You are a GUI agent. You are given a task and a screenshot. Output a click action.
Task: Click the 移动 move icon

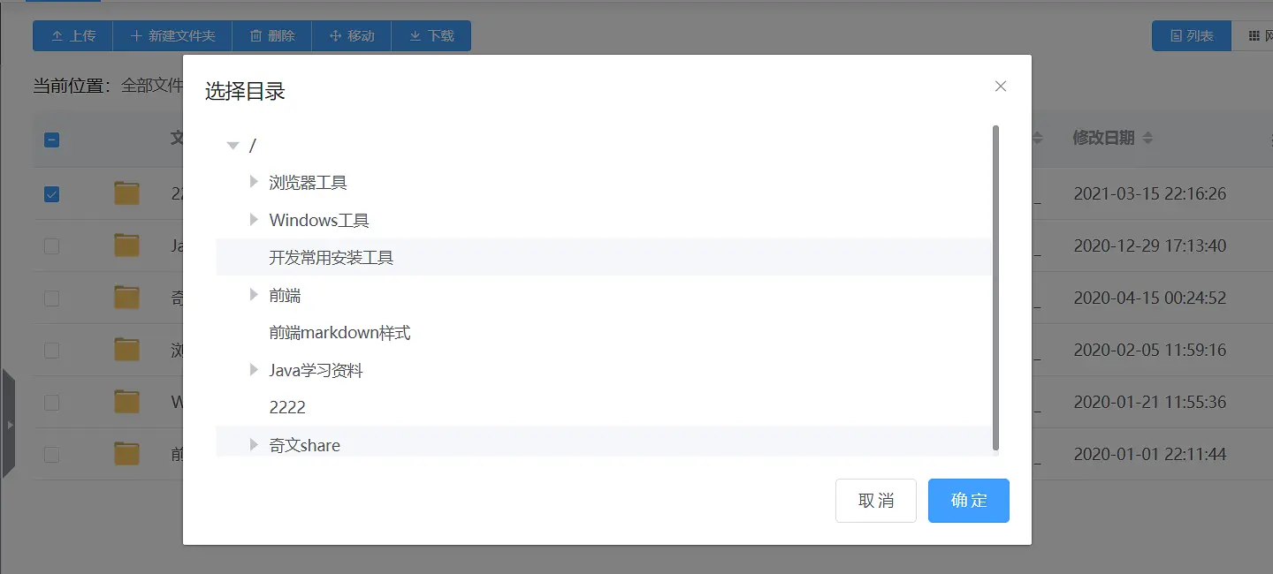coord(337,35)
